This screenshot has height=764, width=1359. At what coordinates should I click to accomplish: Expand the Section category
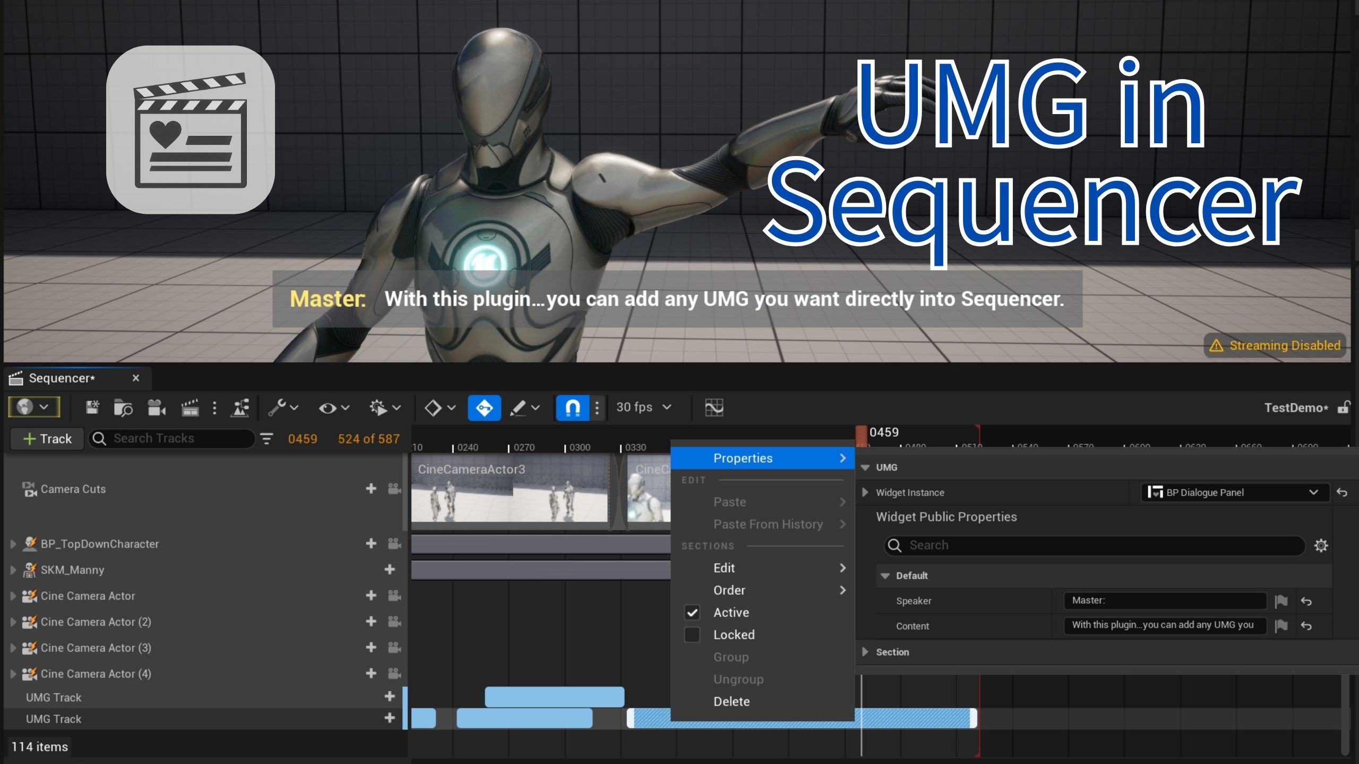(865, 652)
